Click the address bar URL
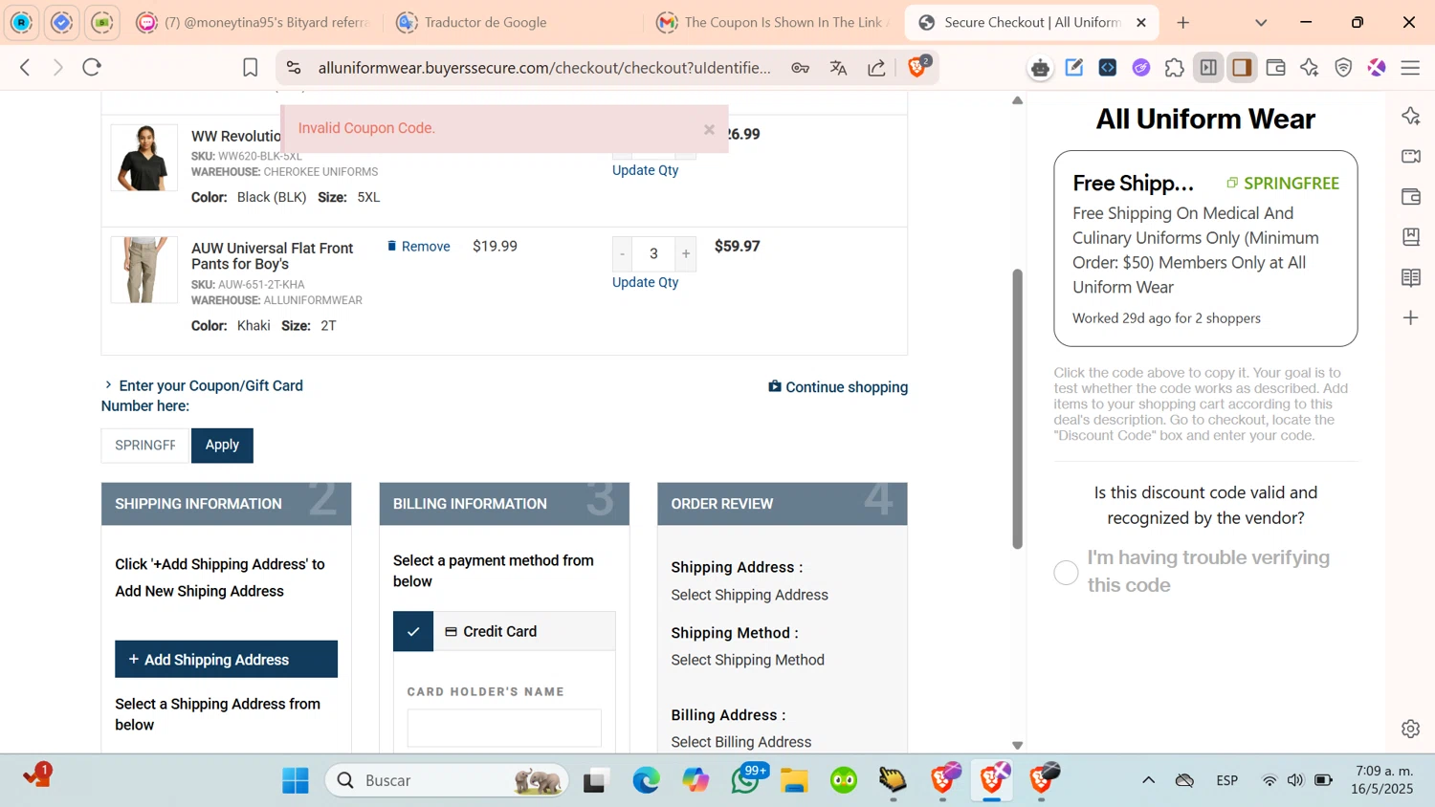 (543, 67)
